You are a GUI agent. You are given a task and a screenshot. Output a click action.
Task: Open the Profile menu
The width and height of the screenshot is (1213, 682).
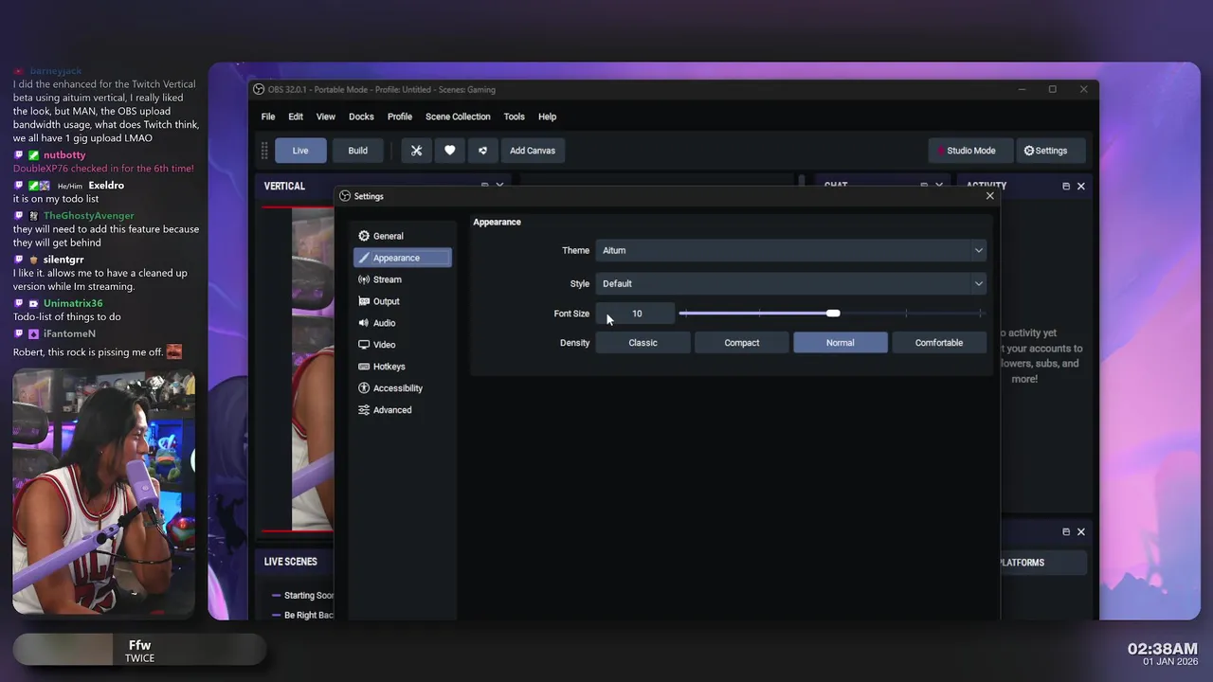click(x=400, y=117)
